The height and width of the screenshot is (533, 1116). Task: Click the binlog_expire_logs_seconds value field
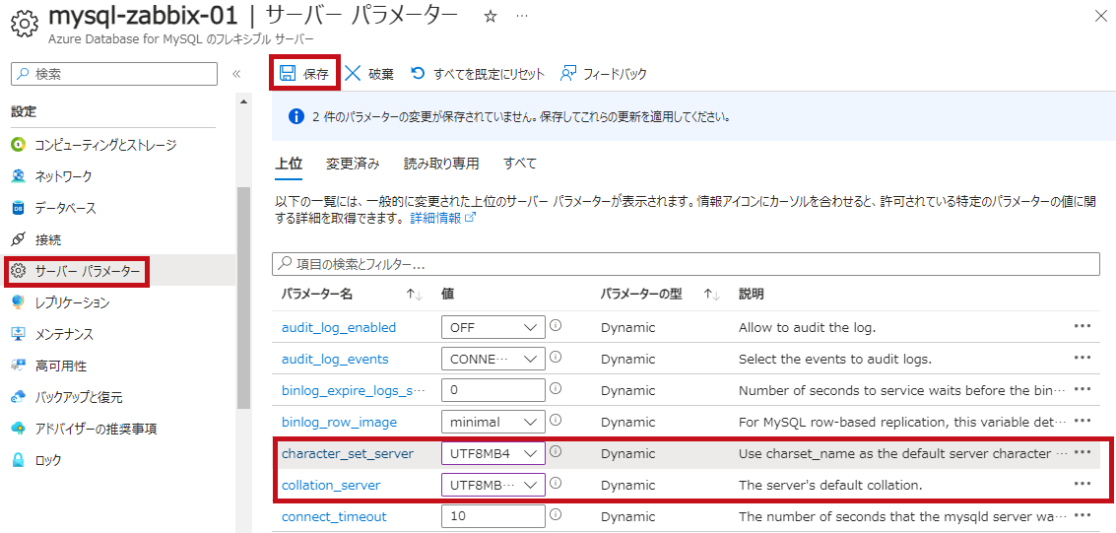pyautogui.click(x=493, y=390)
